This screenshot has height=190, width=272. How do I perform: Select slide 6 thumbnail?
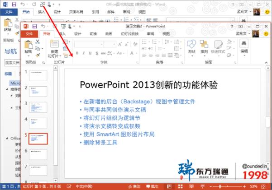38,154
